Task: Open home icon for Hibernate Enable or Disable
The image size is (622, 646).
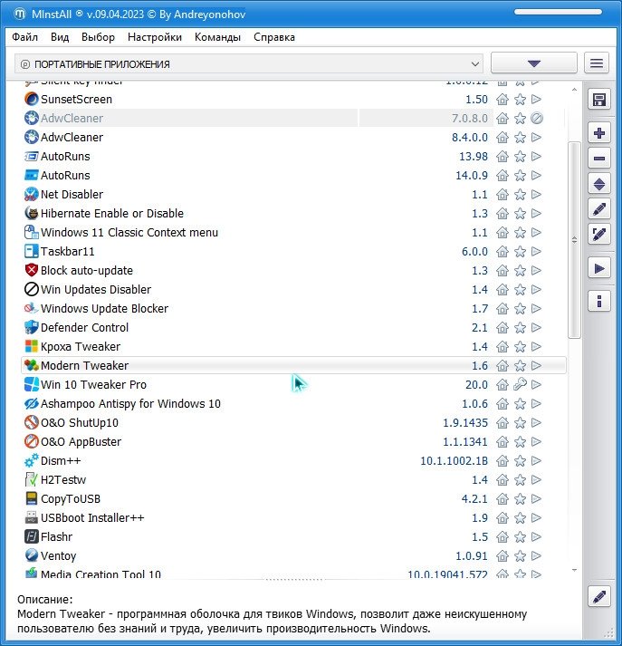Action: (502, 214)
